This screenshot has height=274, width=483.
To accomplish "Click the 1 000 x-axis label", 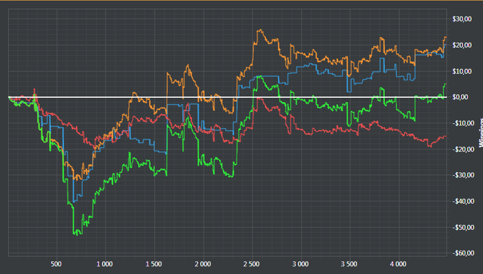I will click(105, 264).
